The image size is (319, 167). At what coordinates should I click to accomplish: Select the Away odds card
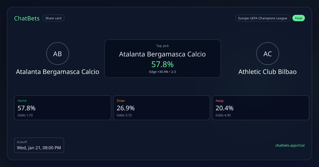point(261,108)
